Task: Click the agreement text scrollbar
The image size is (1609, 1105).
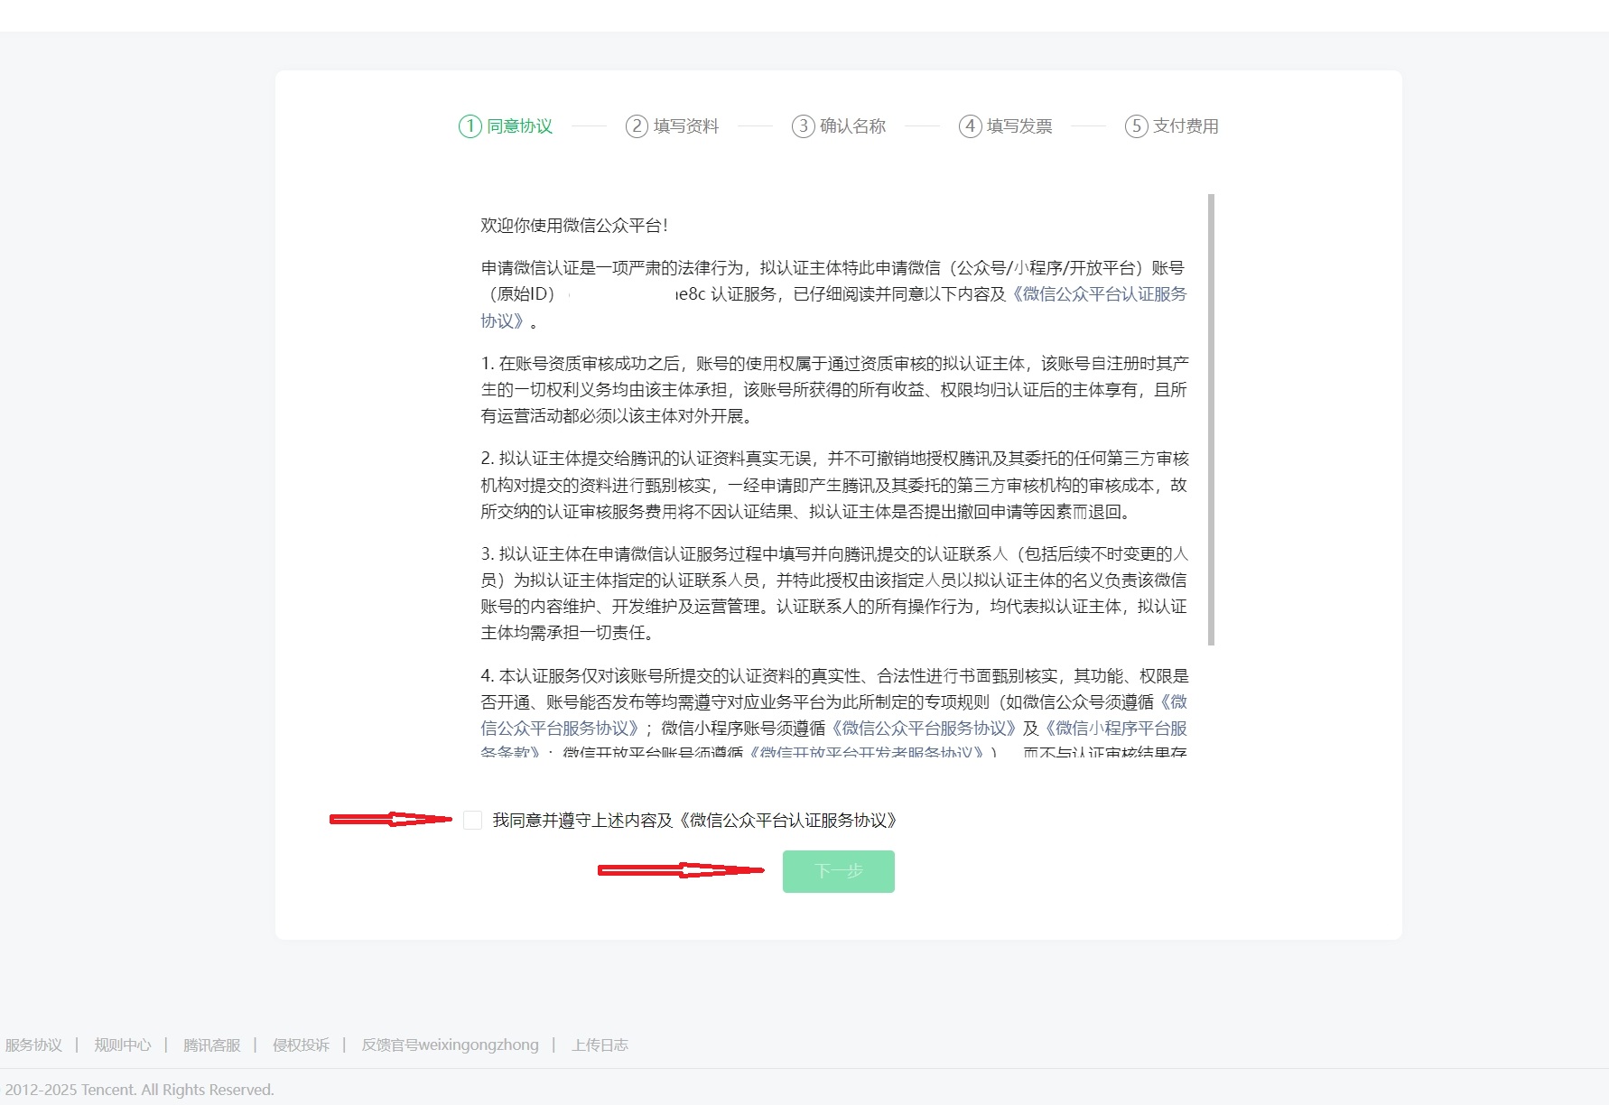Action: point(1211,420)
